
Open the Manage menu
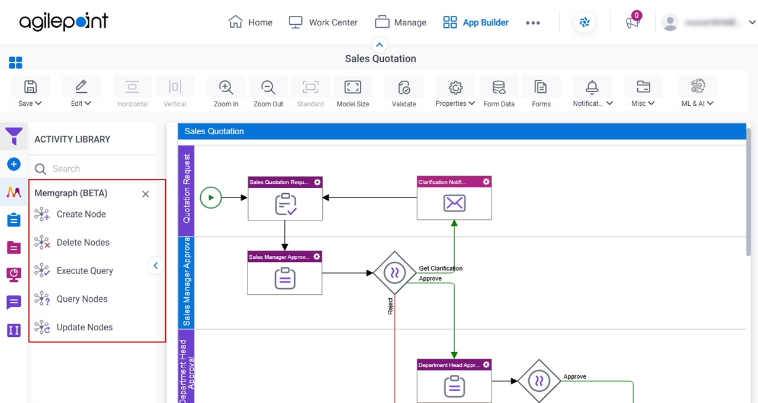click(x=401, y=22)
